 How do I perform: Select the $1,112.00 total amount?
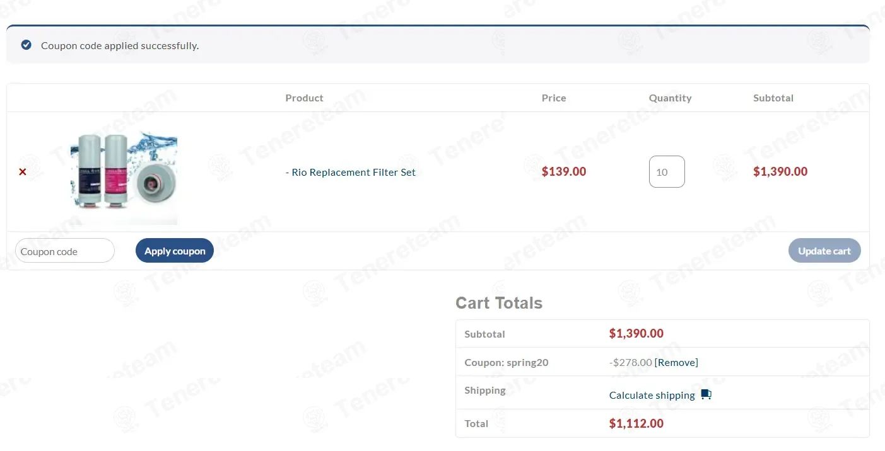pos(636,423)
